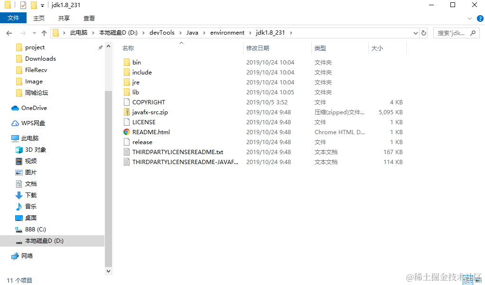Click the 3D 对象 cube icon
Image resolution: width=485 pixels, height=285 pixels.
19,149
